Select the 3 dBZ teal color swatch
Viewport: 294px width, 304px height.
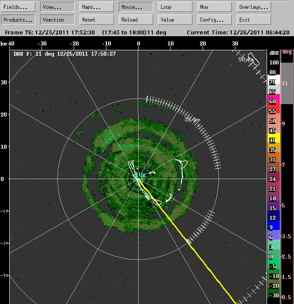click(274, 244)
